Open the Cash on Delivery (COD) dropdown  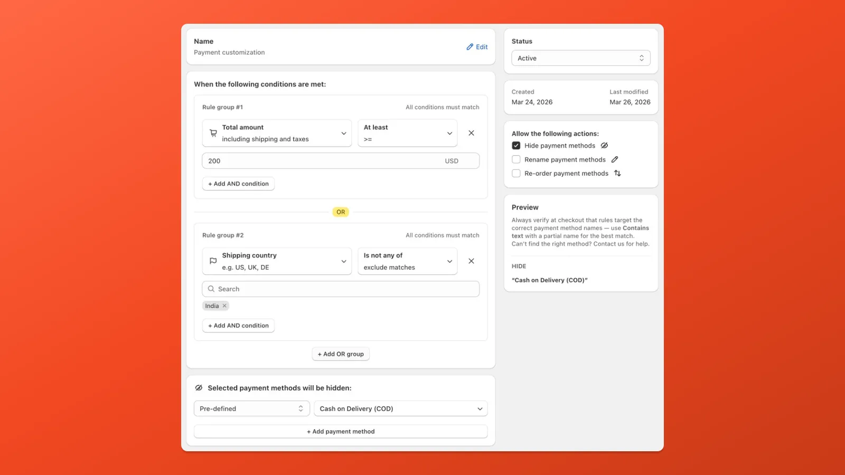tap(400, 408)
